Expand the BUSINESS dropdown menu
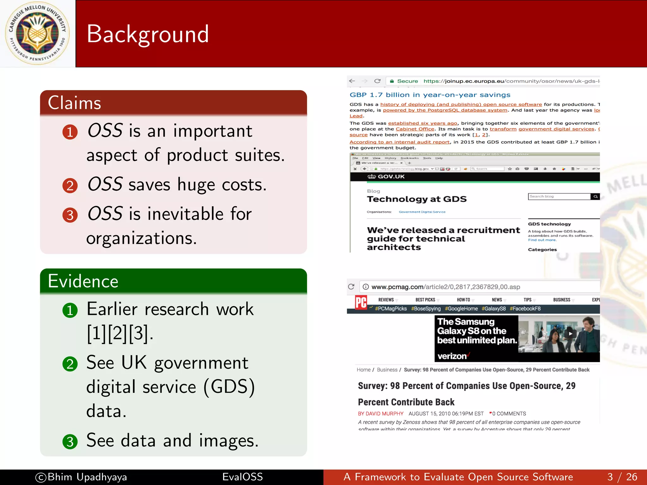This screenshot has height=485, width=647. pyautogui.click(x=564, y=300)
